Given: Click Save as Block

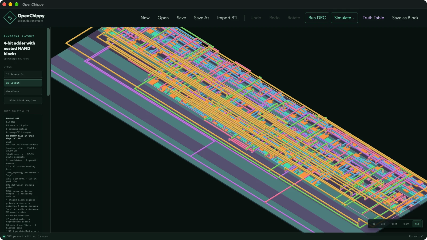Looking at the screenshot, I should (405, 18).
